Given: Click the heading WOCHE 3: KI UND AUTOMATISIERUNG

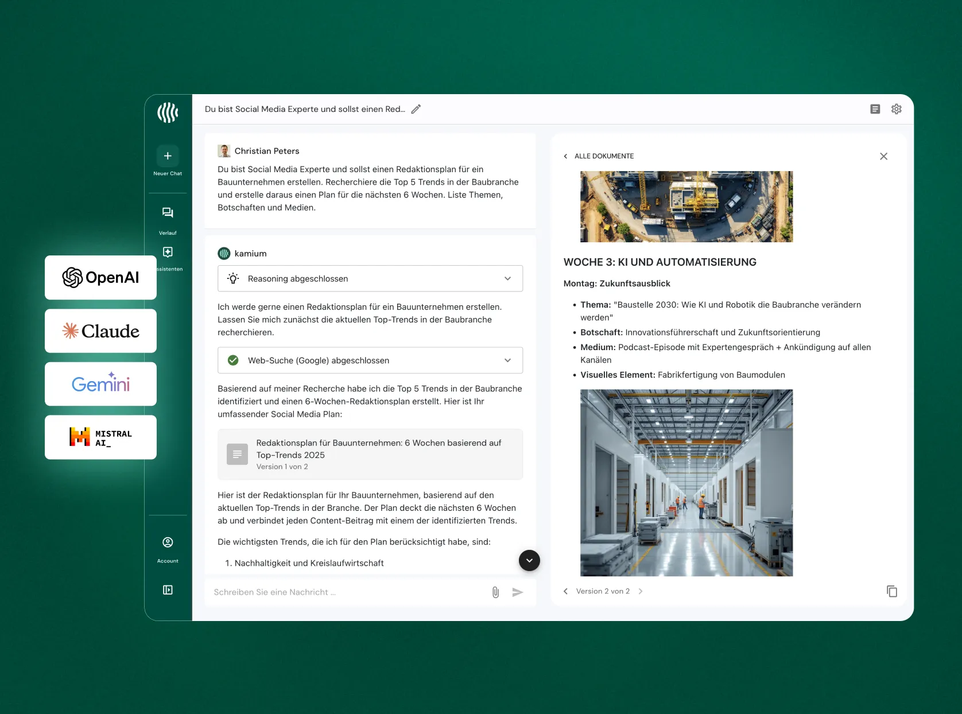Looking at the screenshot, I should [660, 262].
